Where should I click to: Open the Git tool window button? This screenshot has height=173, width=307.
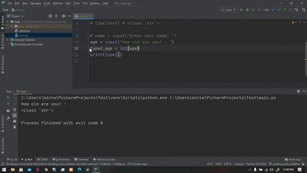pos(12,160)
